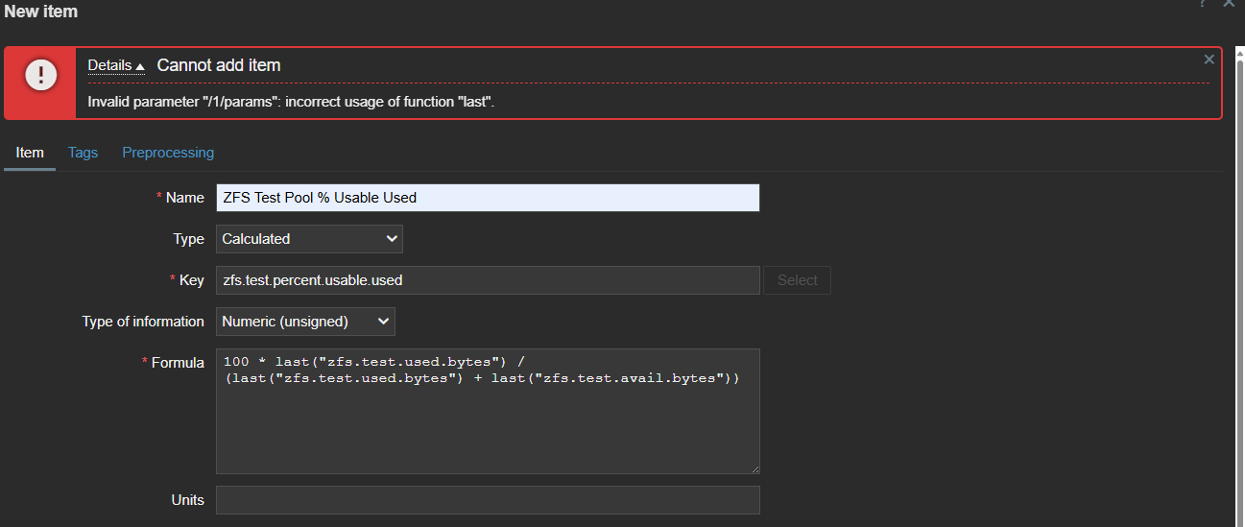Click the empty Units input field
1245x527 pixels.
coord(488,500)
